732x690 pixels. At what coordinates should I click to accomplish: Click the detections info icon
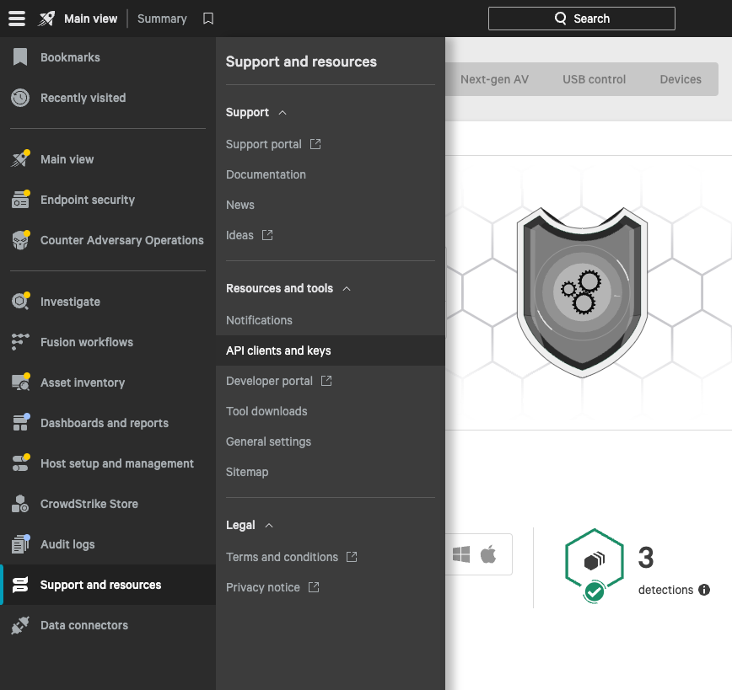(704, 590)
